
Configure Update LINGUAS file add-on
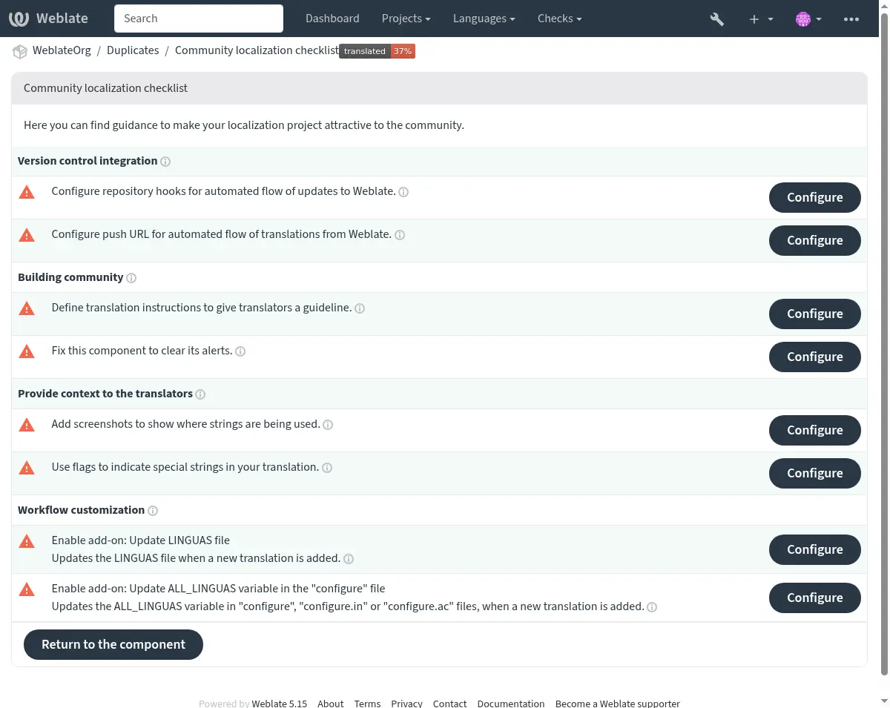814,549
